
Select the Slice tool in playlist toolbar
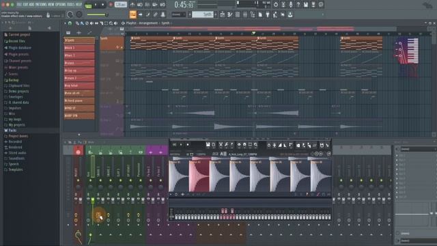[x=101, y=23]
